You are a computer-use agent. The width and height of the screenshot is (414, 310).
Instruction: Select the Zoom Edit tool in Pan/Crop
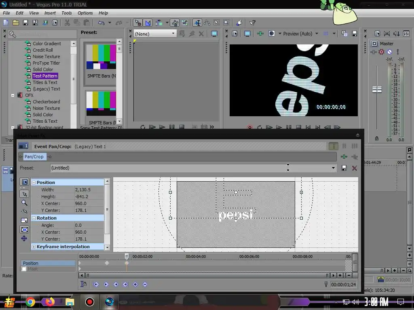click(x=24, y=203)
